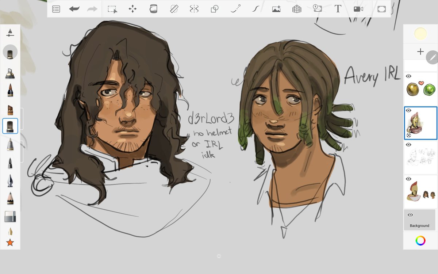
Task: Pick the thin smudge brush
Action: pyautogui.click(x=10, y=231)
